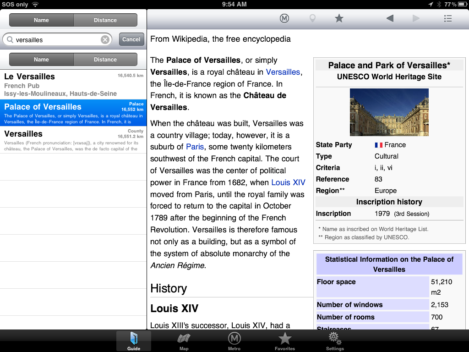
Task: Tap the French flag icon
Action: click(x=378, y=145)
